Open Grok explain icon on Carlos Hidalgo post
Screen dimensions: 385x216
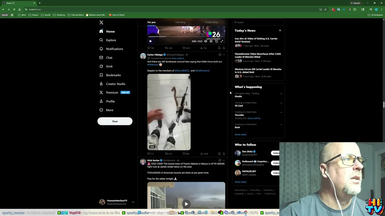[x=220, y=55]
